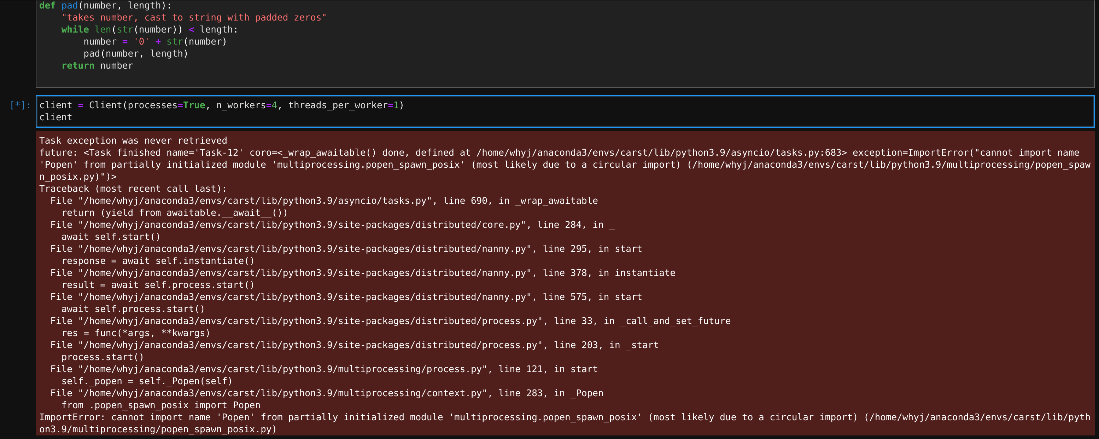Click the Traceback (most recent call last) line
This screenshot has height=439, width=1099.
133,188
